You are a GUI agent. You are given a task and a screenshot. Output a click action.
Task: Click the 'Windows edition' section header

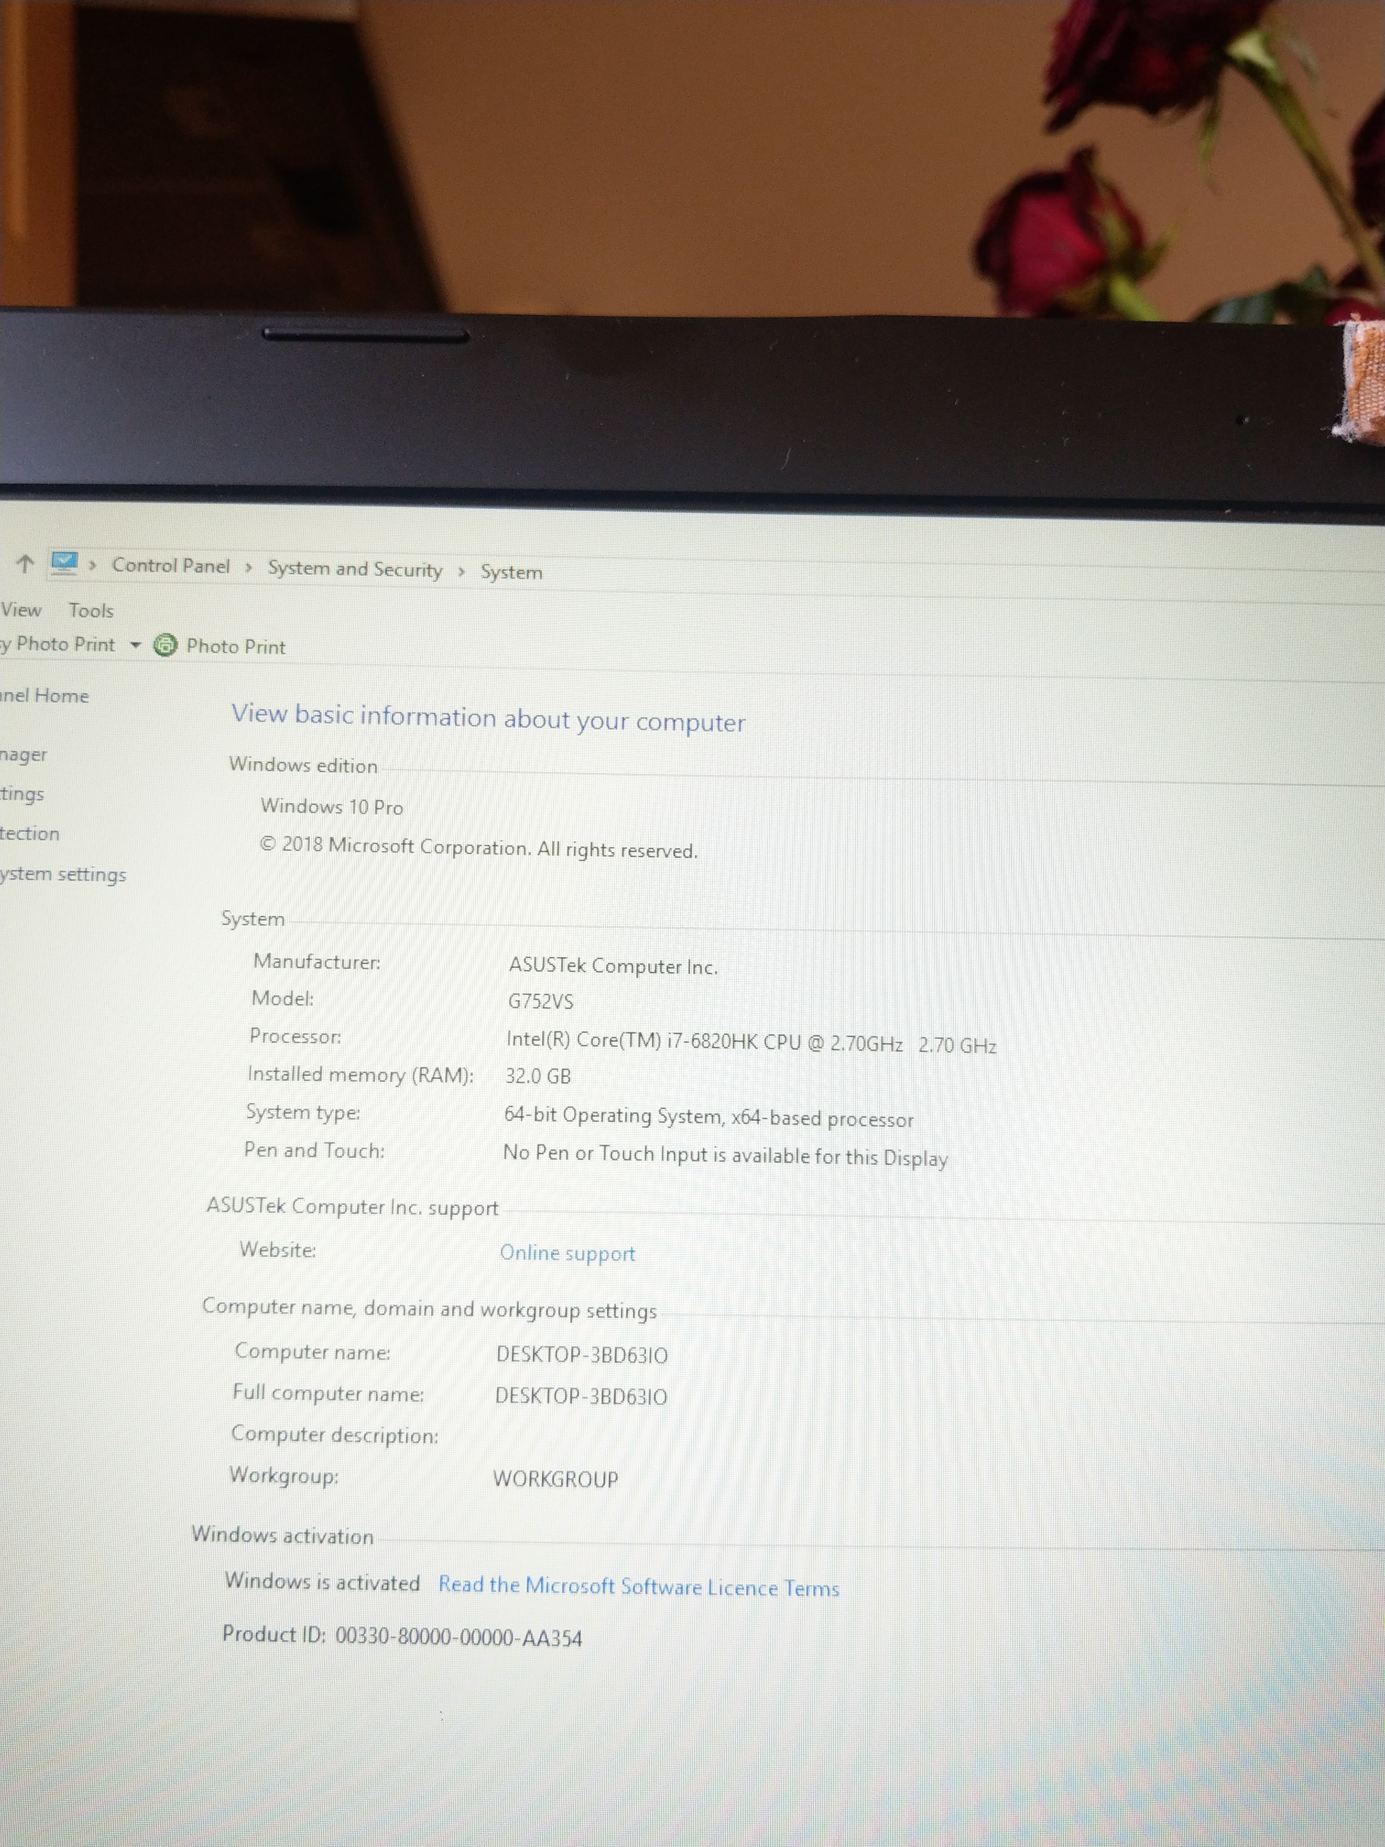point(303,765)
